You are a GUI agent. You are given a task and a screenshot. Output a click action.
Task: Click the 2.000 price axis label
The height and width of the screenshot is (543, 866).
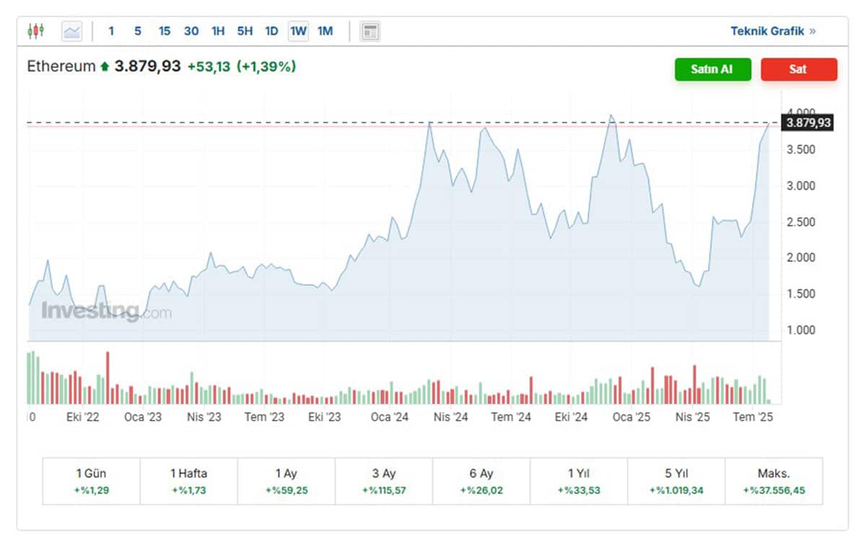point(800,257)
